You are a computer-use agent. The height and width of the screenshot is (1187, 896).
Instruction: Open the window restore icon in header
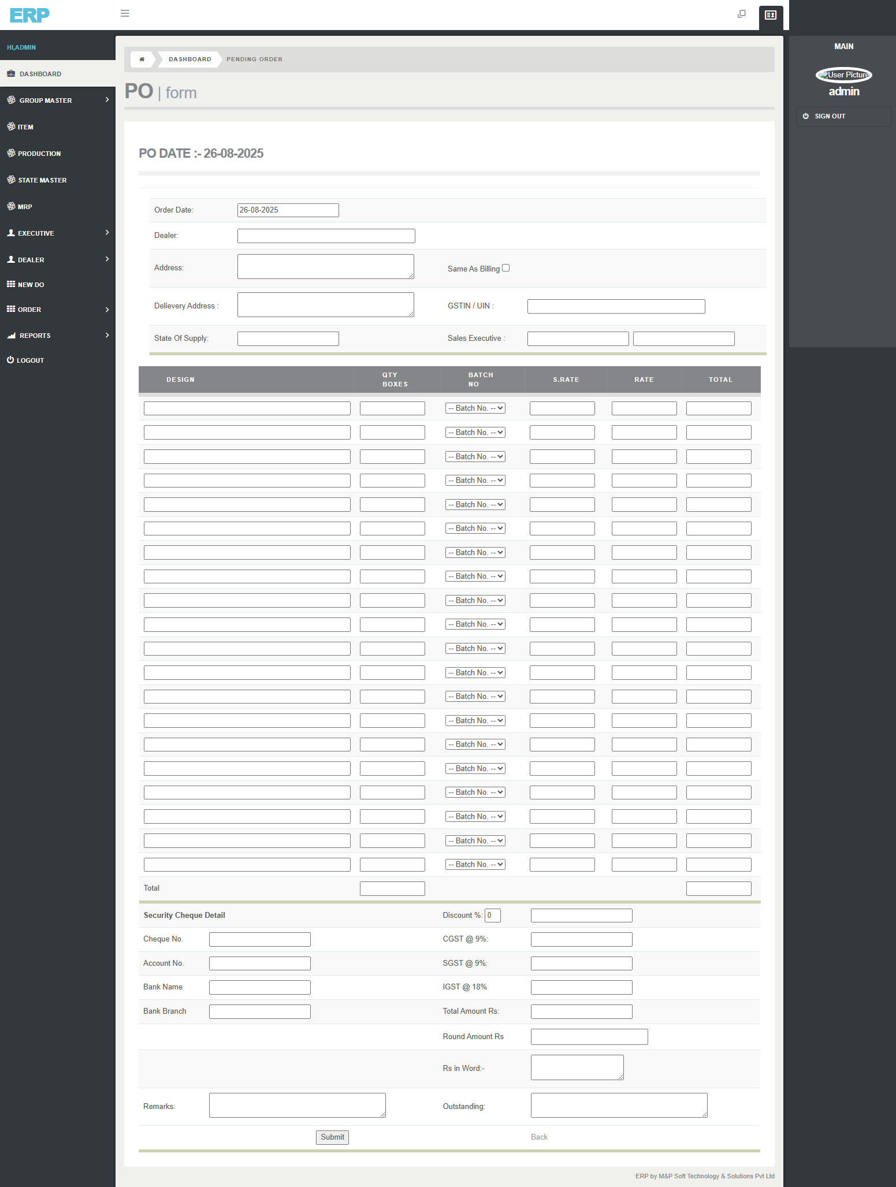[x=742, y=14]
